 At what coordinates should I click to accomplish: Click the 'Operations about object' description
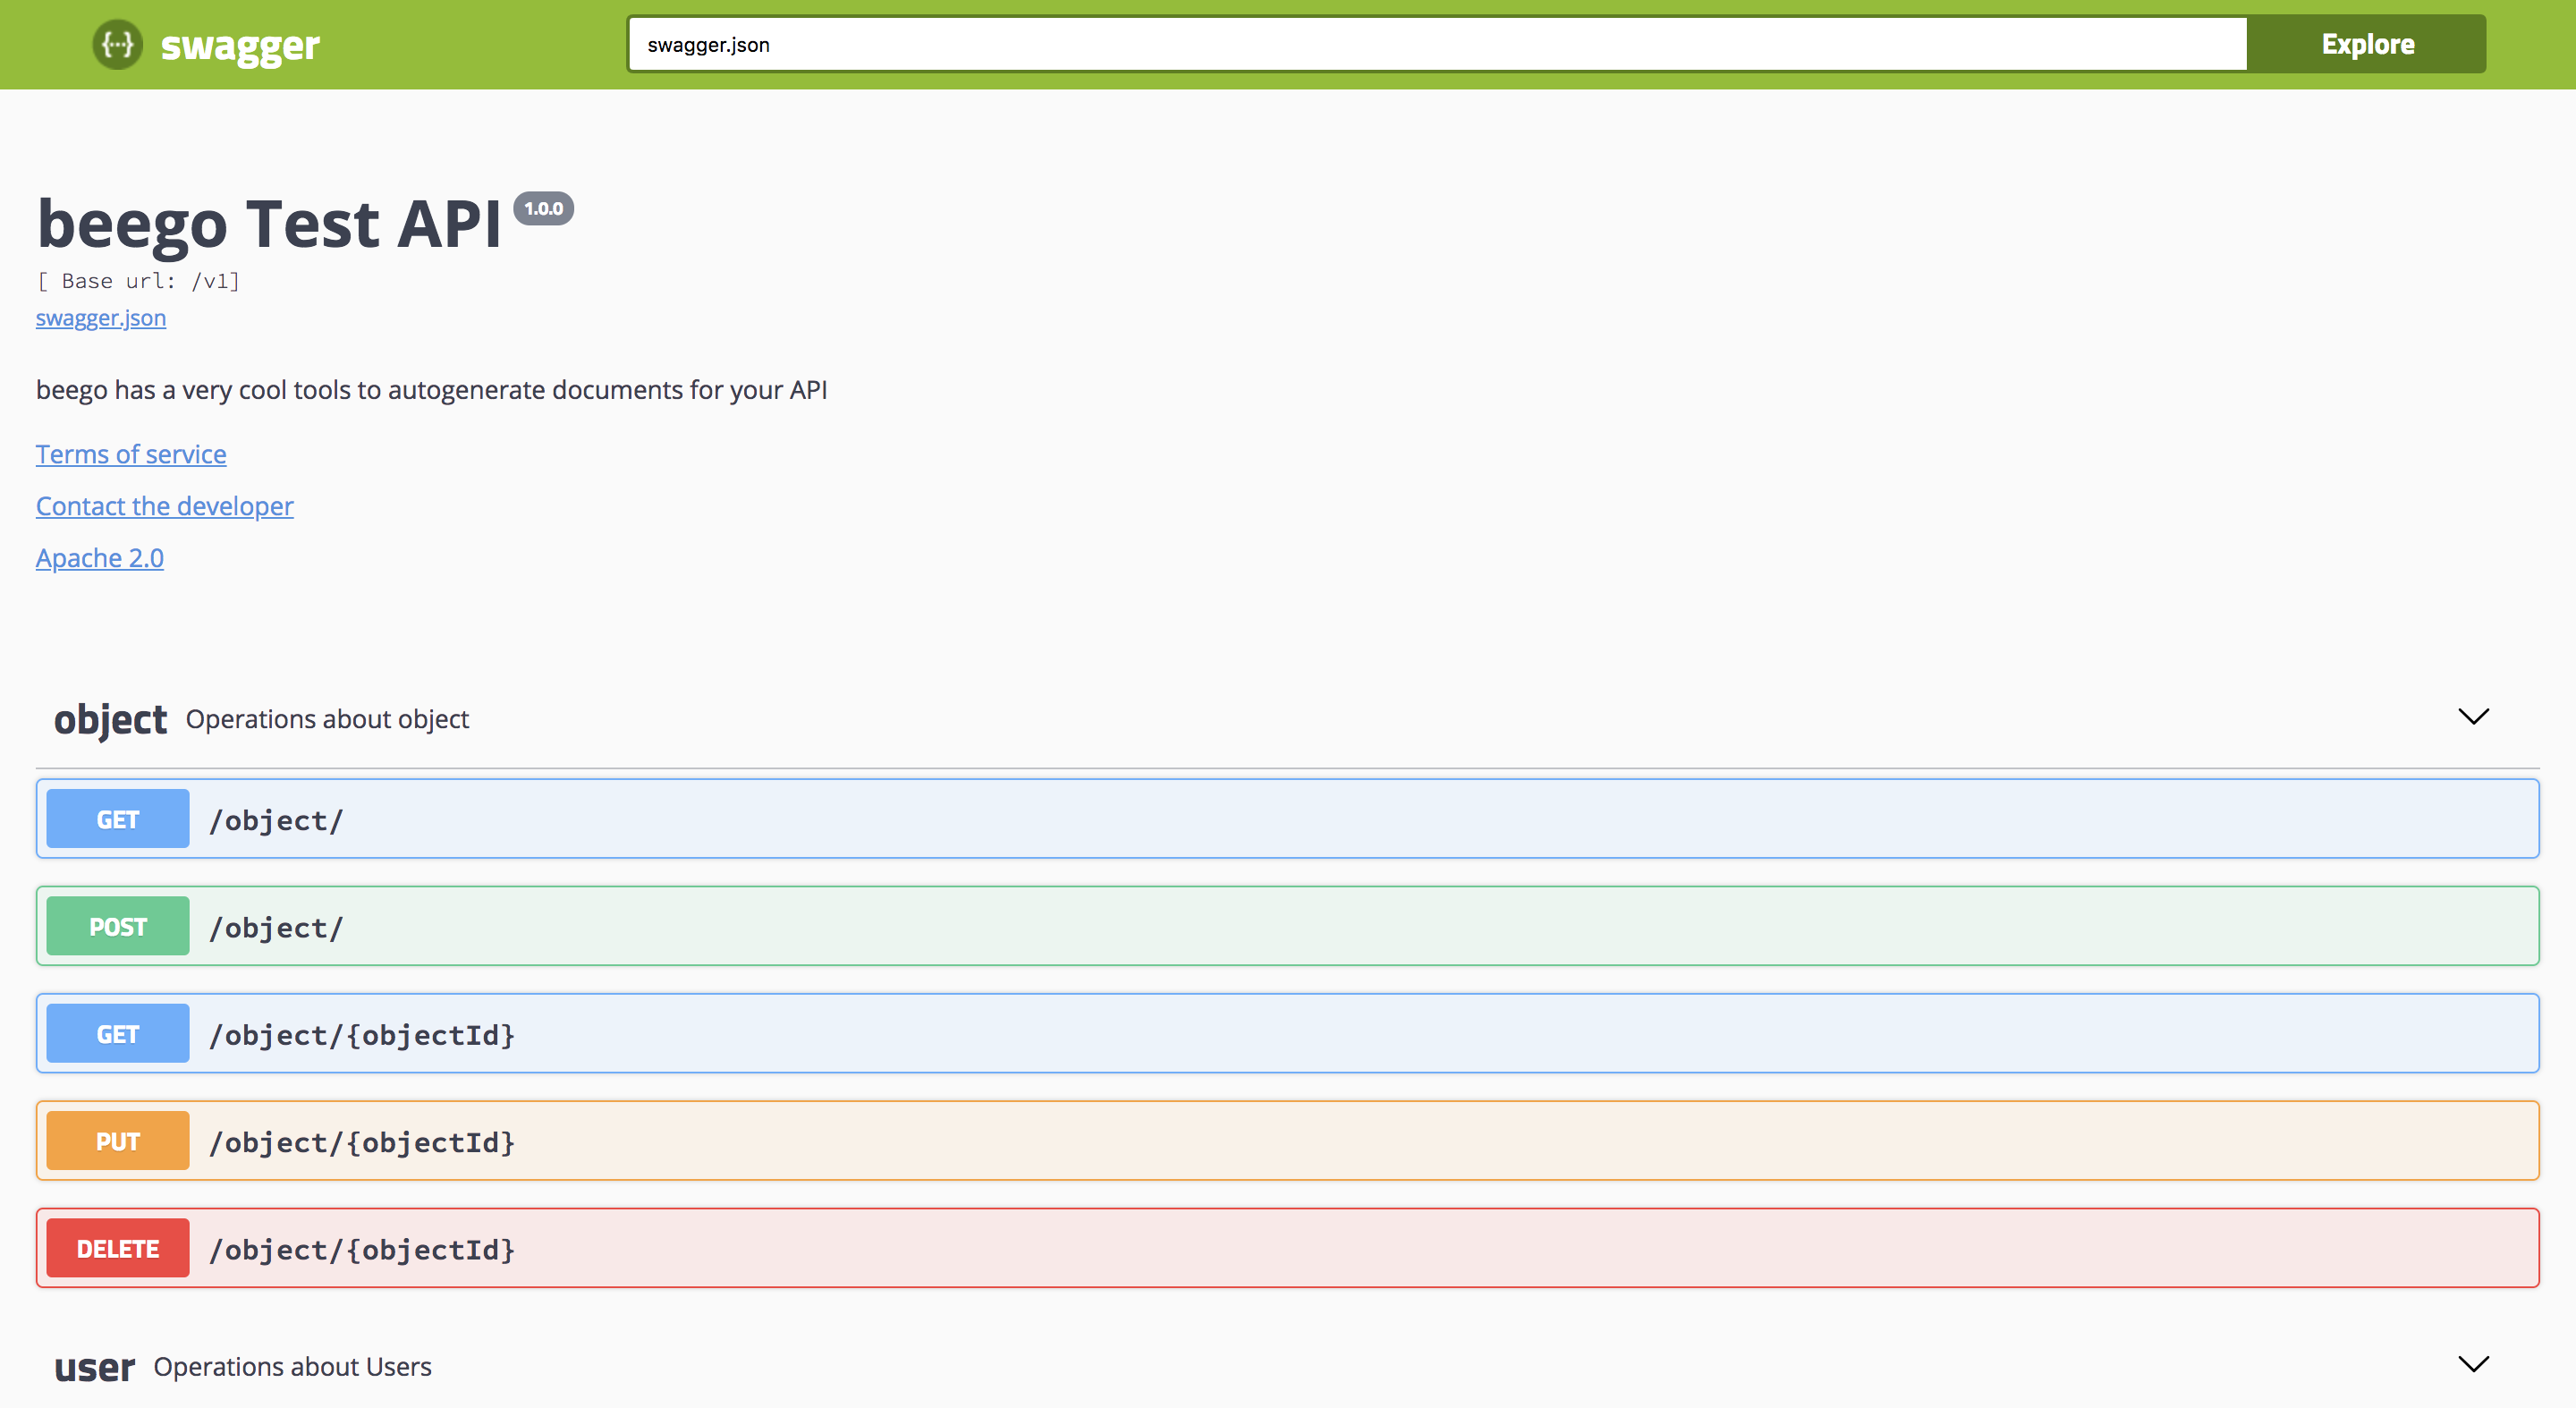click(x=327, y=719)
